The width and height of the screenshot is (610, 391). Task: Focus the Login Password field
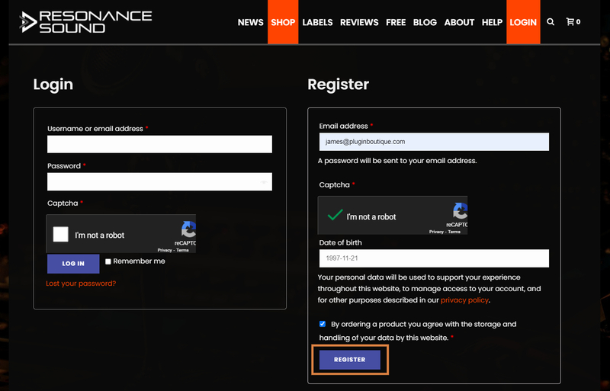pos(159,181)
